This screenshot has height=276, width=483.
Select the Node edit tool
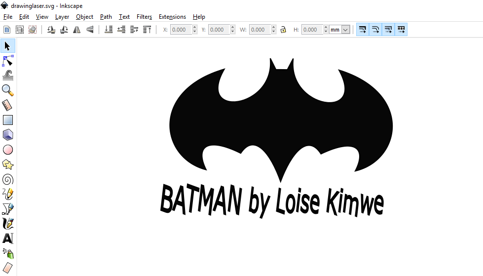pos(8,61)
